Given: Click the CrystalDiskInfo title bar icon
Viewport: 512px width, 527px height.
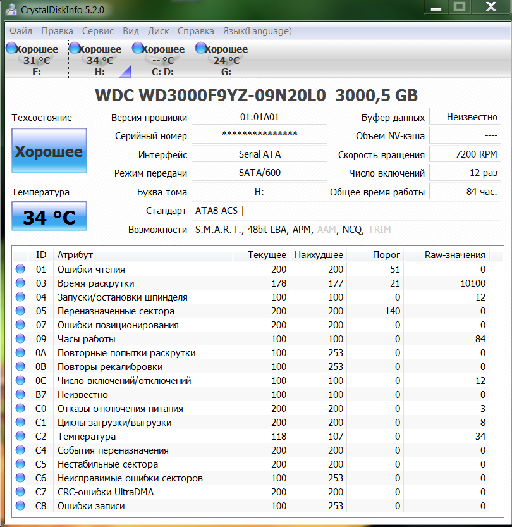Looking at the screenshot, I should [11, 9].
